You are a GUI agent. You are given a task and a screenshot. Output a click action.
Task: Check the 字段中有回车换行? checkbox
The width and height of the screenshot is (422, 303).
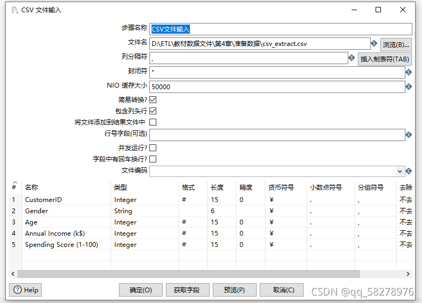pyautogui.click(x=153, y=159)
